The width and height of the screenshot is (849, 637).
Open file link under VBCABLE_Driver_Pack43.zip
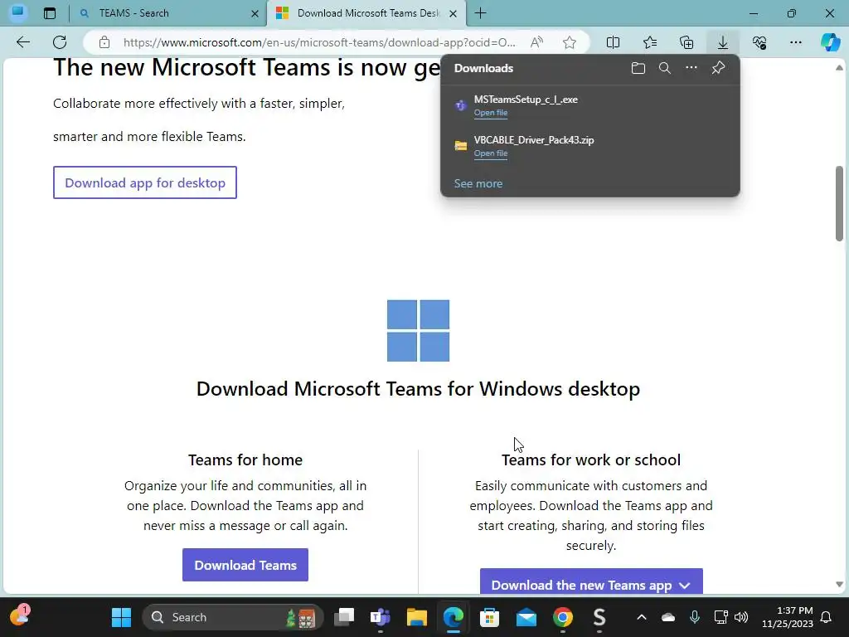(x=491, y=153)
